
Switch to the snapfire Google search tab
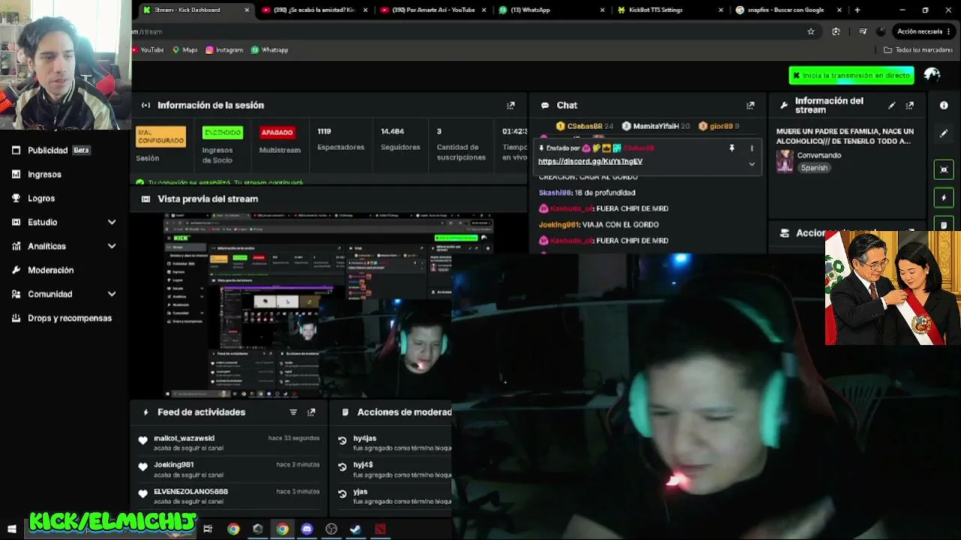pyautogui.click(x=788, y=10)
